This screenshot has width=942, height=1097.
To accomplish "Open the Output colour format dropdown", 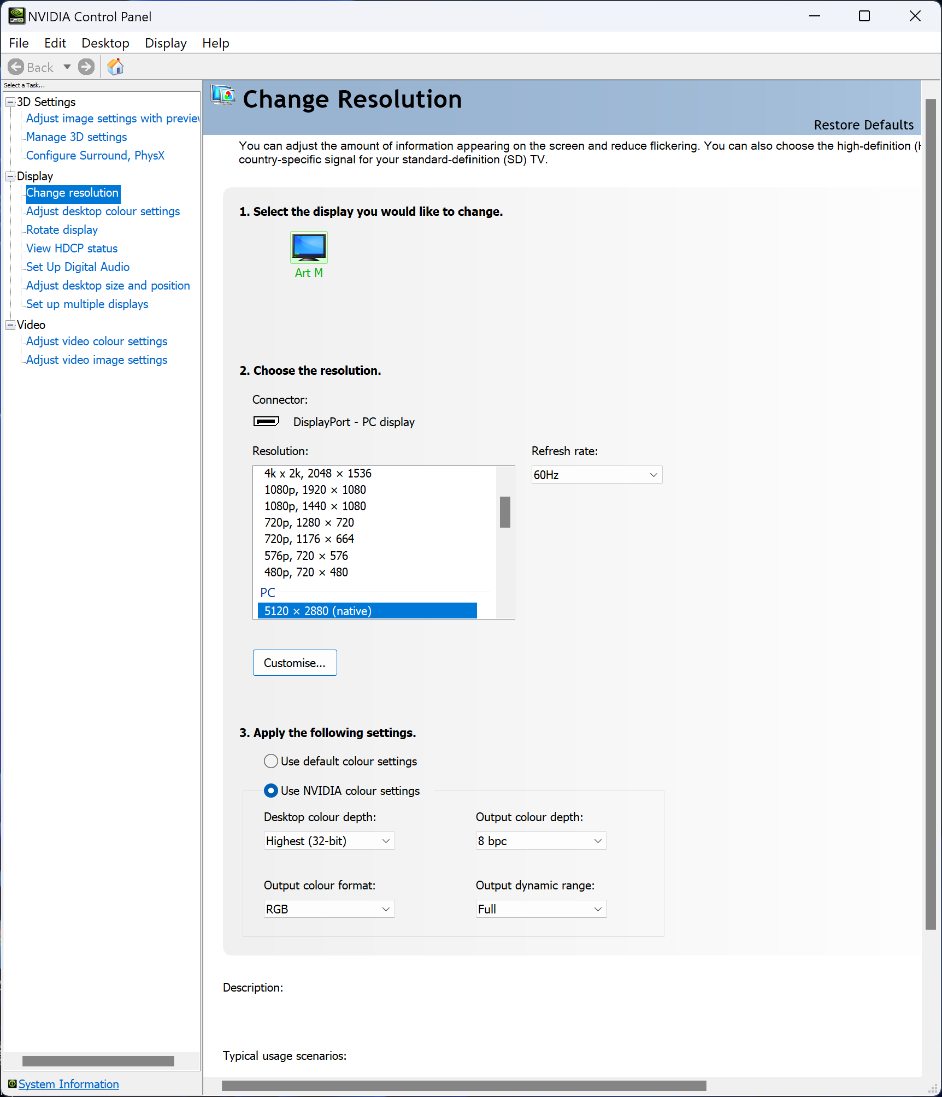I will 329,909.
